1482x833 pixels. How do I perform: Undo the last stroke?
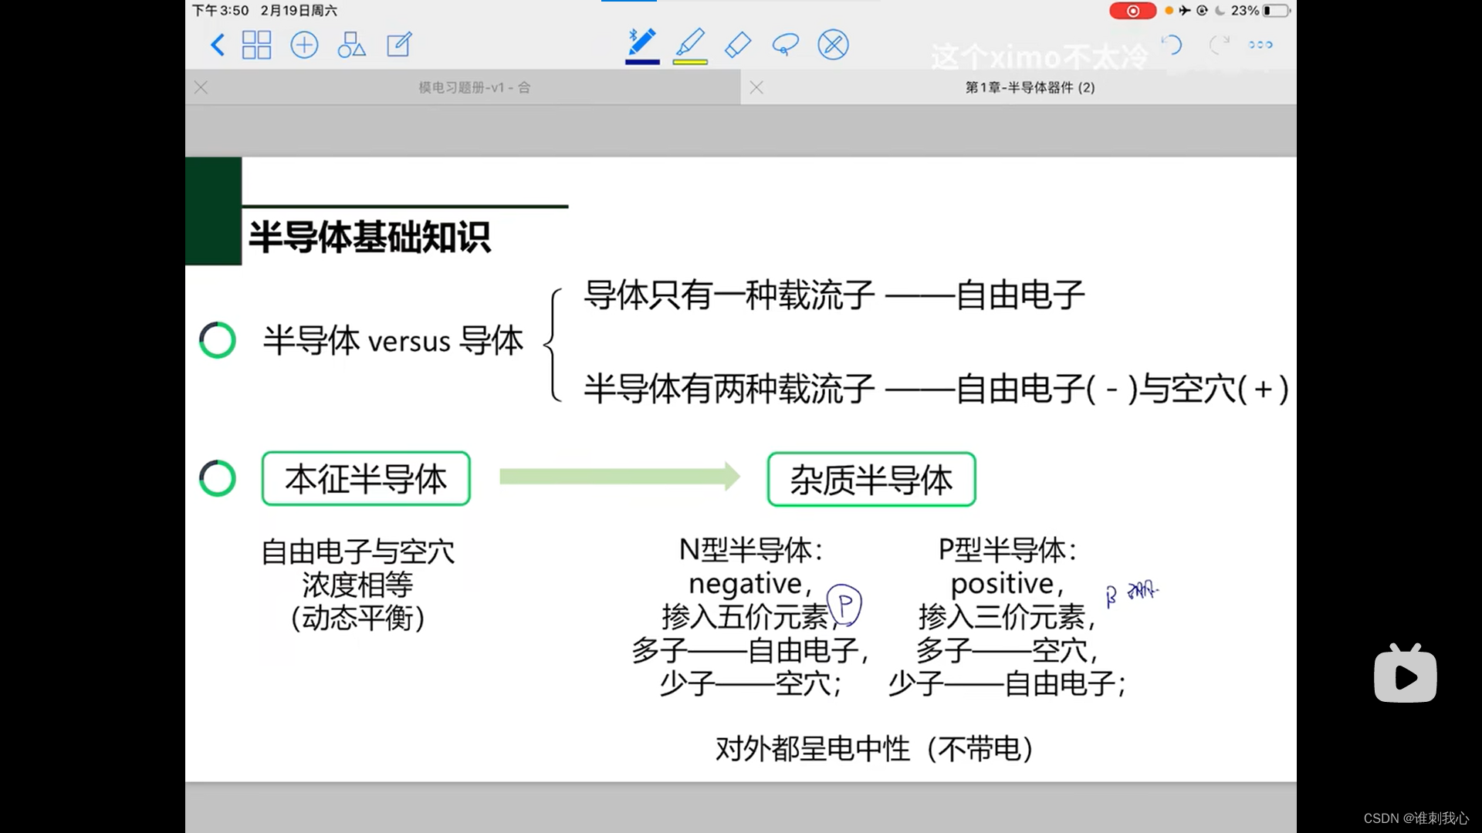point(1172,45)
